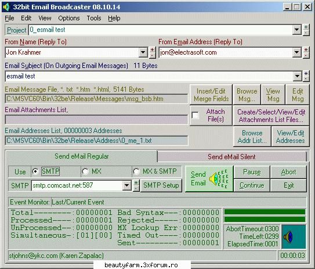Click the Send Email button
Viewport: 315px width, 269px height.
[209, 179]
